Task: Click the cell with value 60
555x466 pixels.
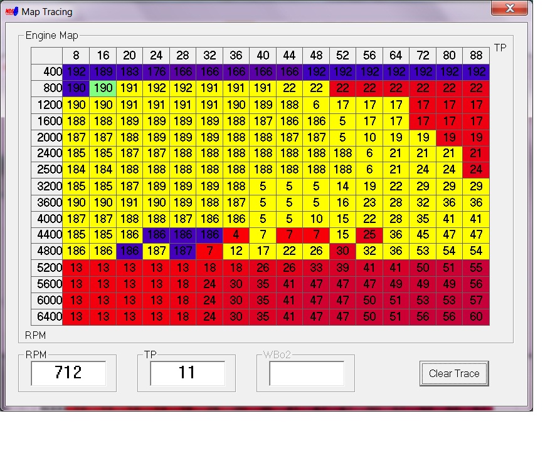Action: point(476,317)
